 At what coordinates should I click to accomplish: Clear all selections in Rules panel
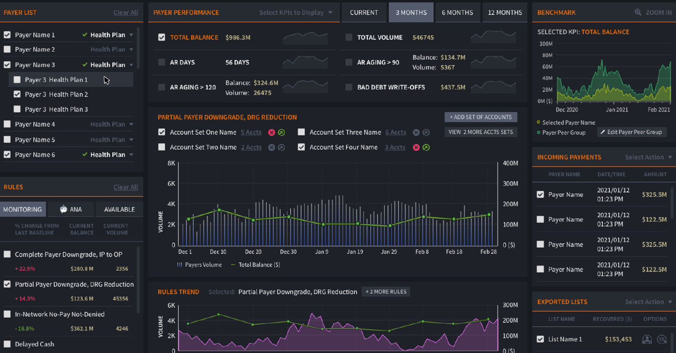click(126, 187)
